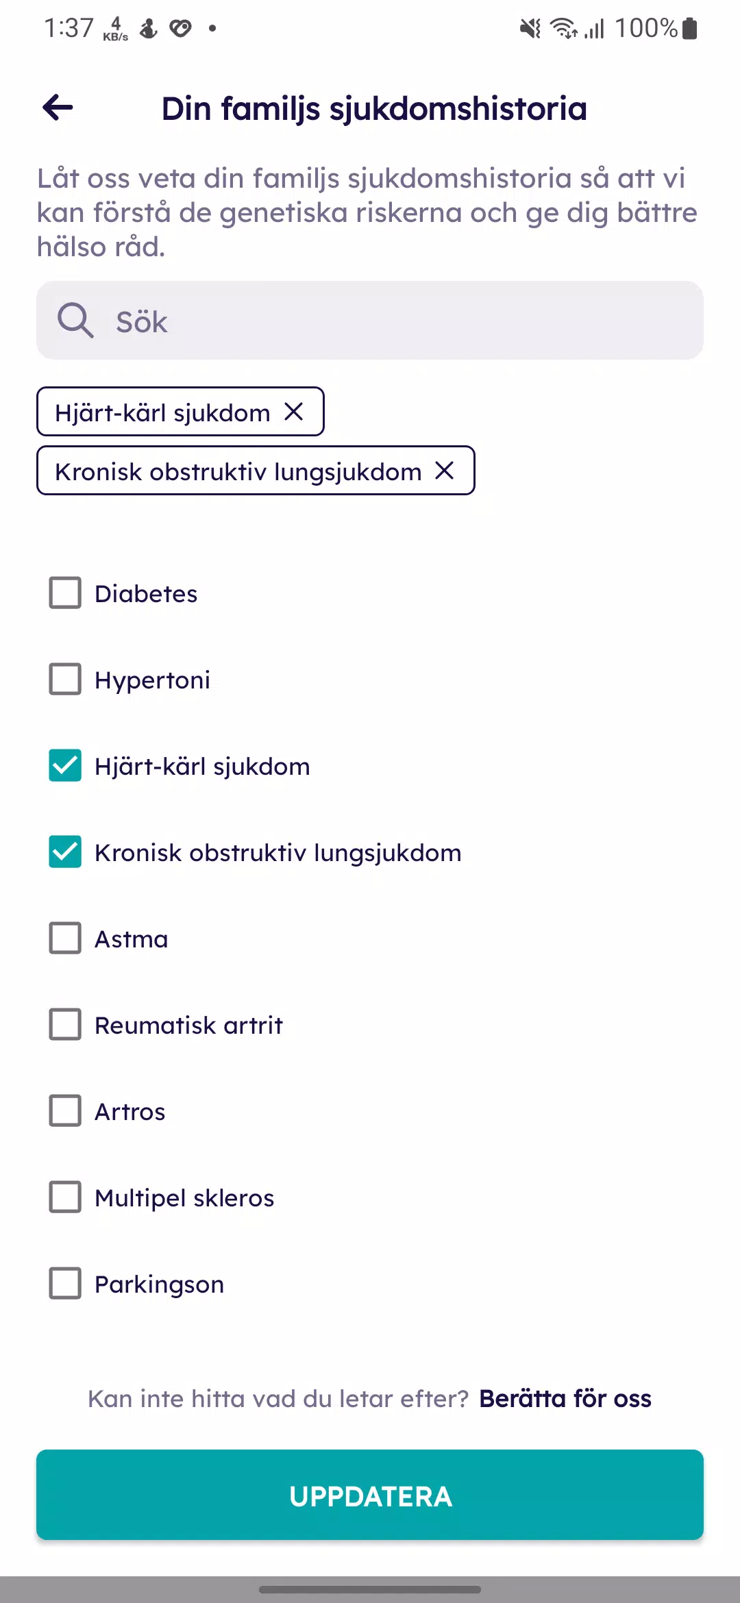The image size is (740, 1603).
Task: Uncheck Kronisk obstruktiv lungsjukdom checkbox
Action: click(65, 852)
